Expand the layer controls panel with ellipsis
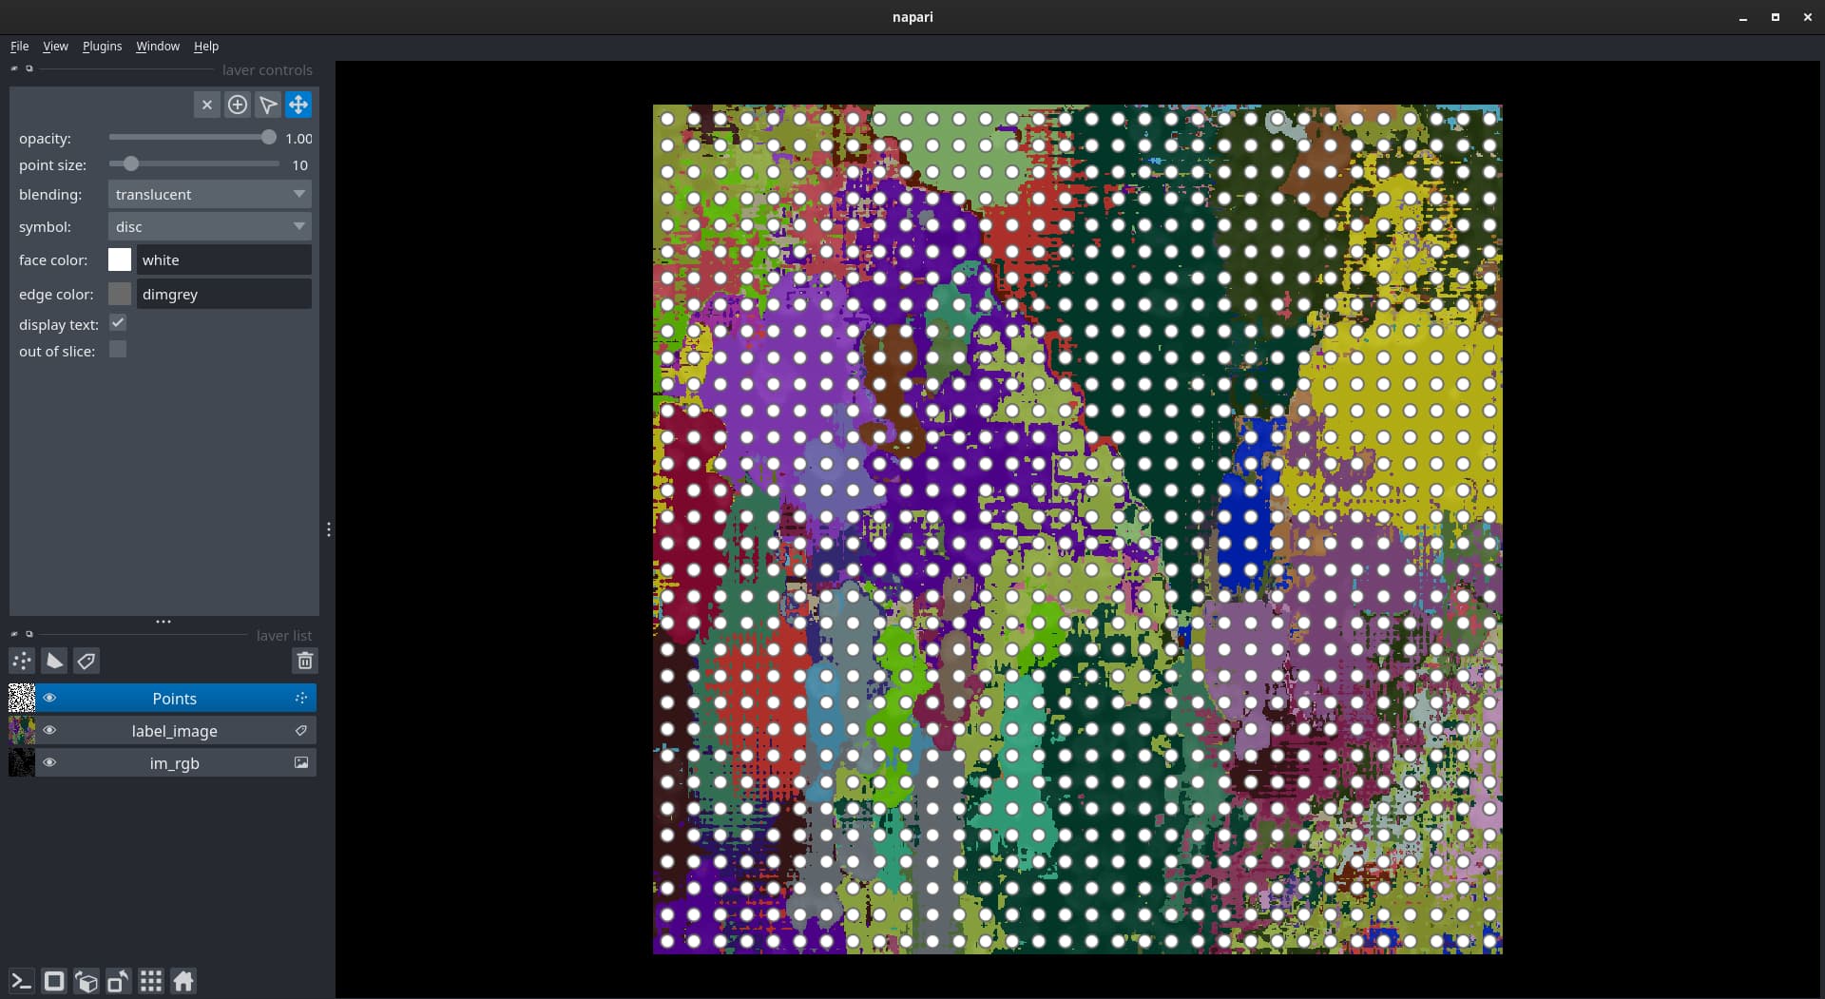Image resolution: width=1825 pixels, height=999 pixels. 163,622
